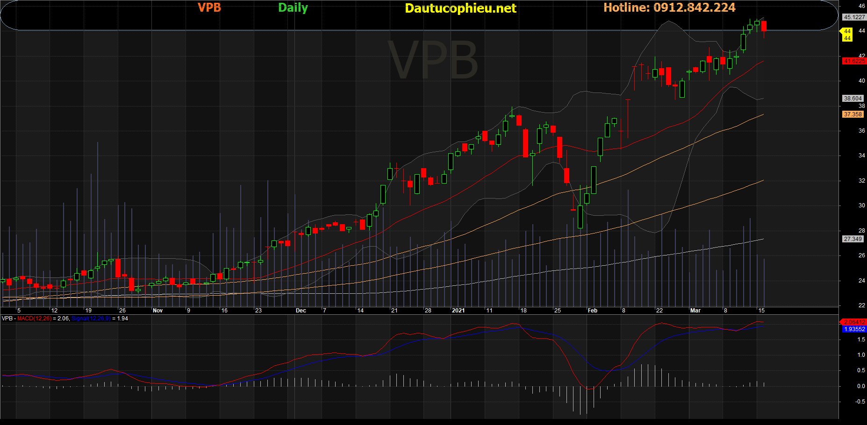Image resolution: width=867 pixels, height=425 pixels.
Task: Open the Dautucophieu.net link
Action: click(x=460, y=8)
